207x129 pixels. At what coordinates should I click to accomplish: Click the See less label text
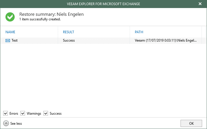pyautogui.click(x=16, y=124)
